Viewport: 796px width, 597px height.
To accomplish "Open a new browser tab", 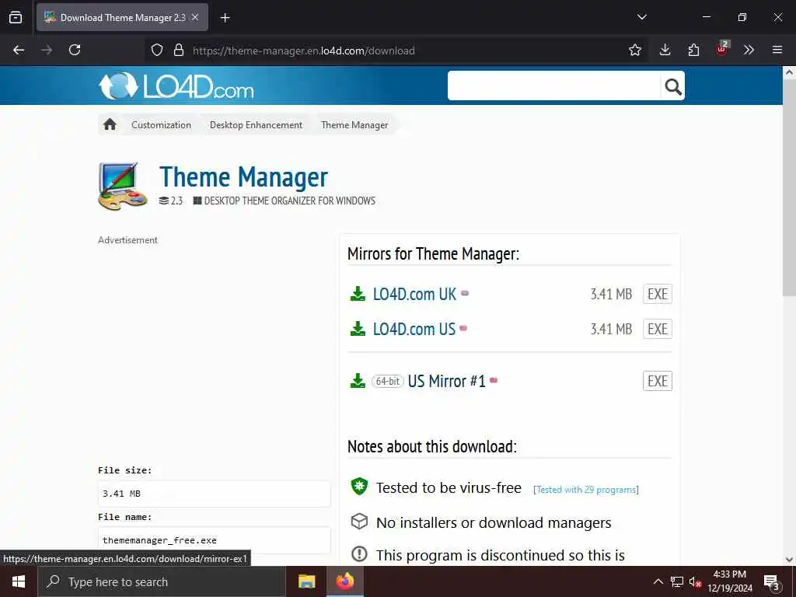I will click(x=225, y=18).
